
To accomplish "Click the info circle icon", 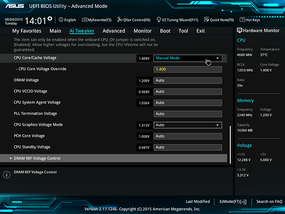I will (x=7, y=175).
